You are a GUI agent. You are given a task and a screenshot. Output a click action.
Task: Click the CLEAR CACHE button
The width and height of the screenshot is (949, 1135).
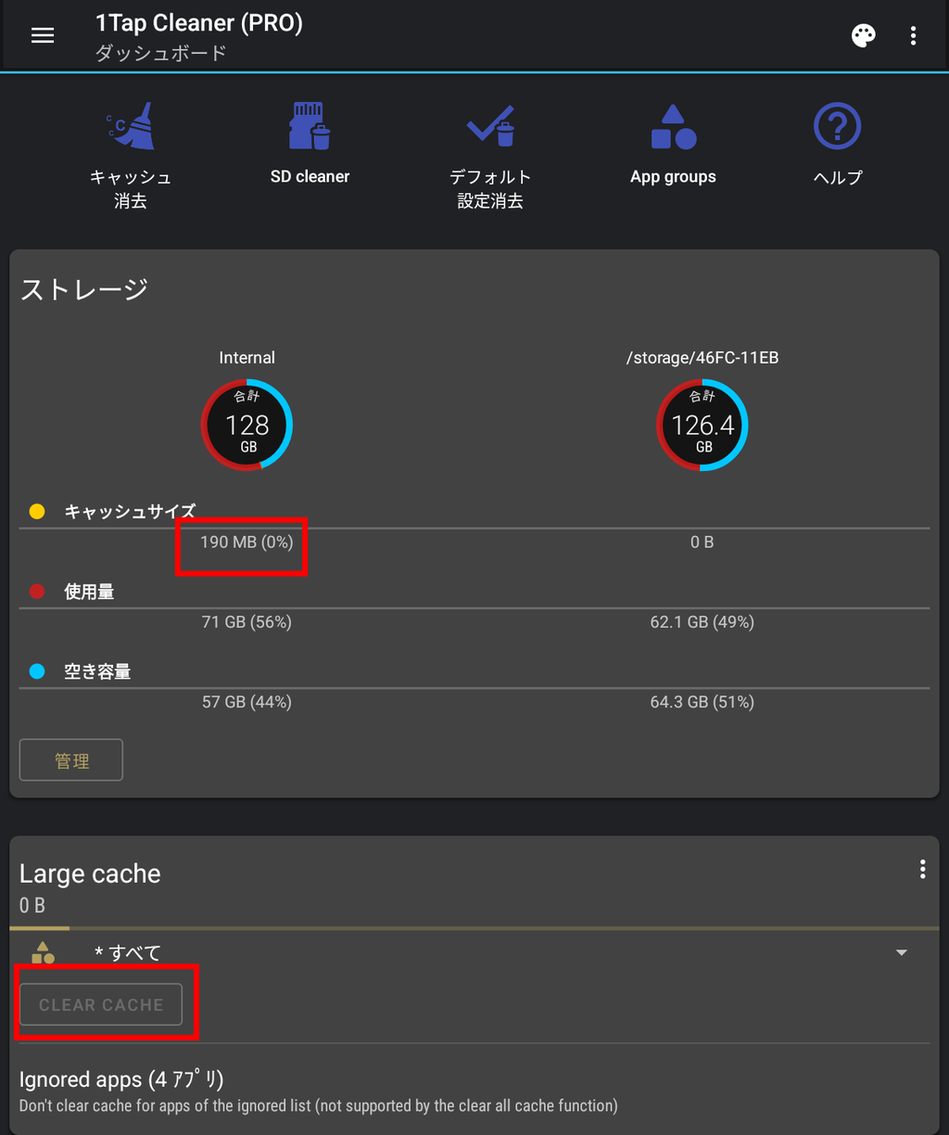tap(101, 1004)
